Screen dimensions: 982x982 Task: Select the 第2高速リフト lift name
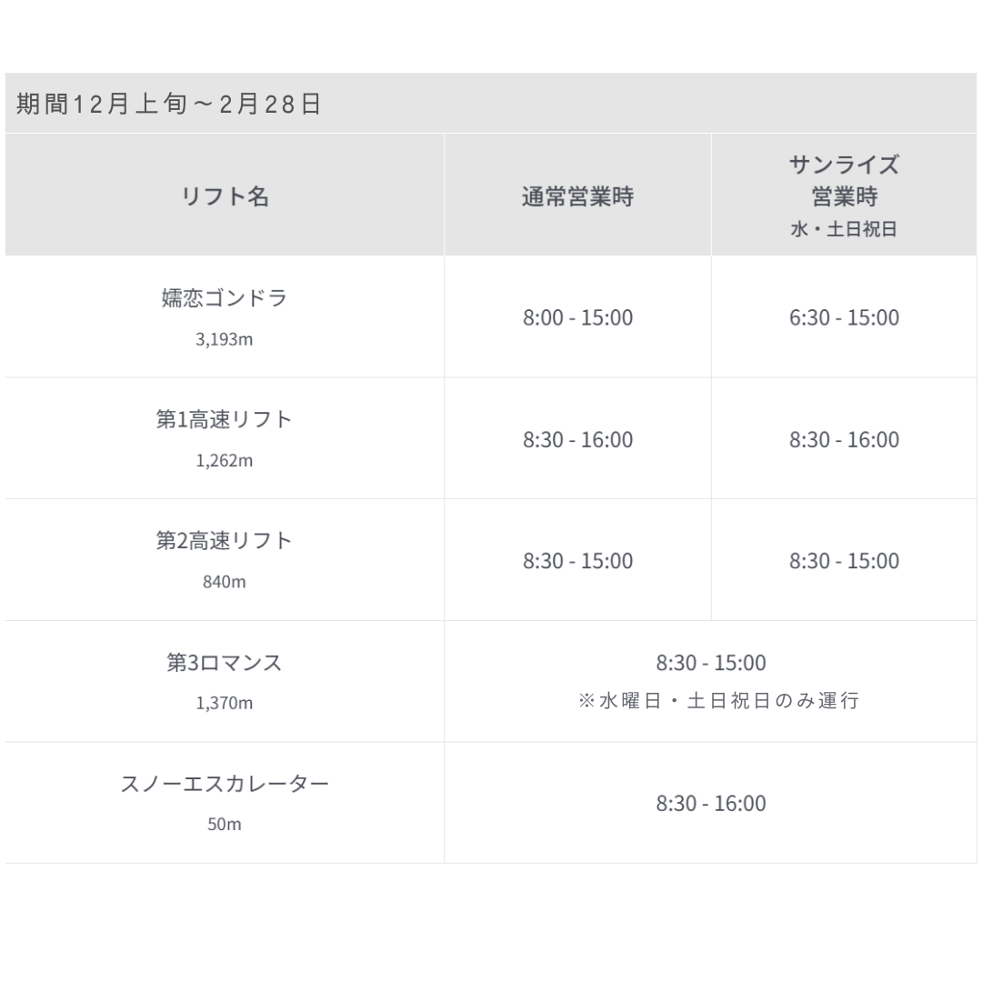pos(225,540)
